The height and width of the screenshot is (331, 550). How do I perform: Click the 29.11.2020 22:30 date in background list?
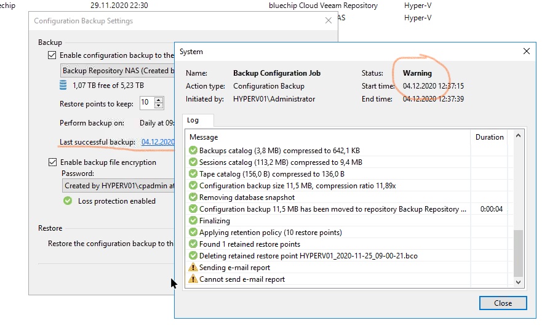119,6
